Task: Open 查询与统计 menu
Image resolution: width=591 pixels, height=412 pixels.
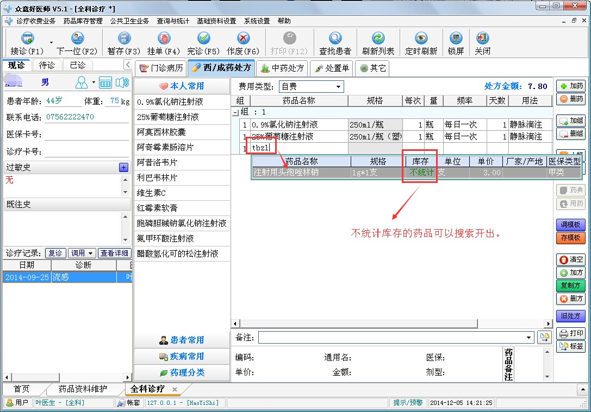Action: (x=173, y=21)
